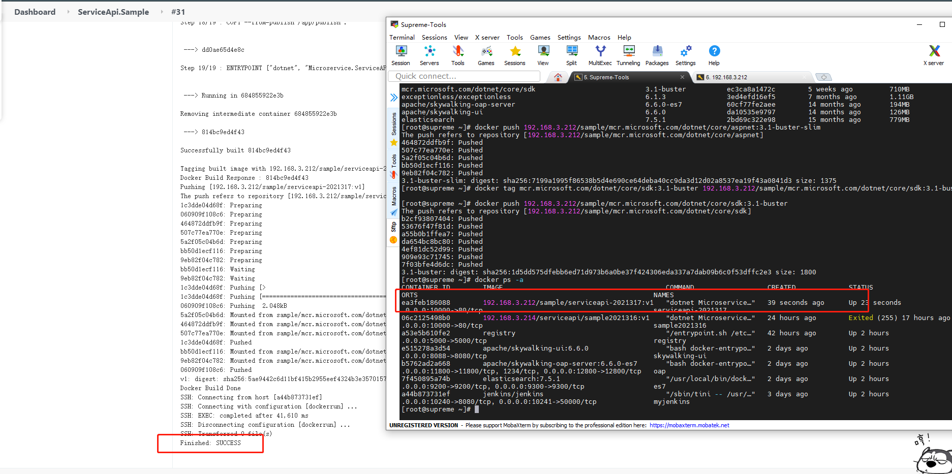The image size is (952, 474).
Task: Open the Tools toolbar icon
Action: (458, 55)
